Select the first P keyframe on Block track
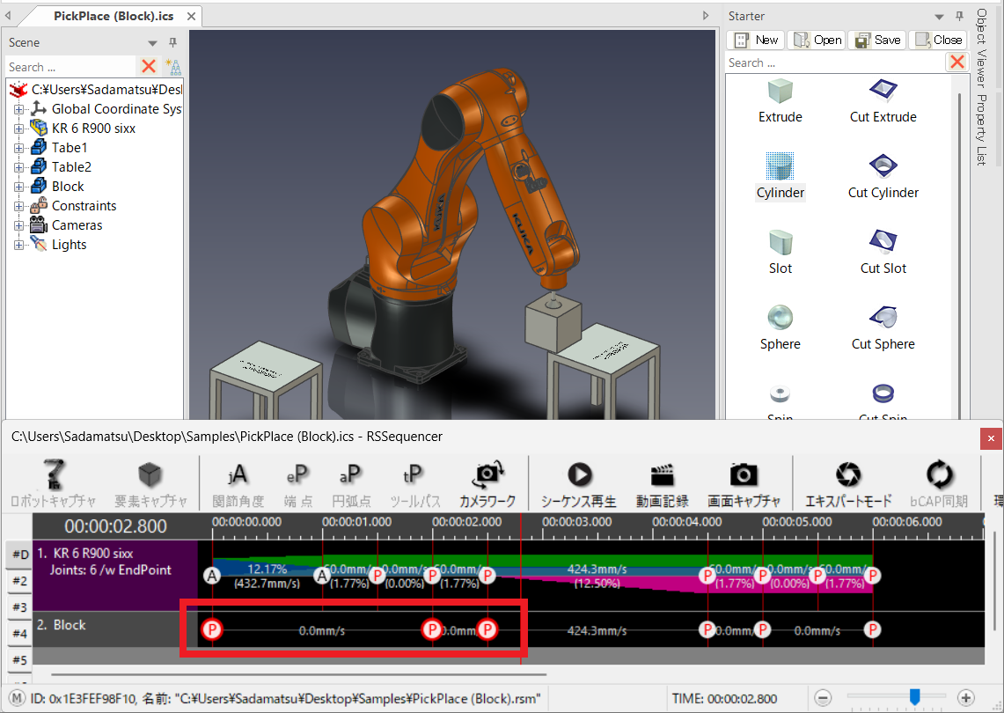This screenshot has height=713, width=1004. tap(212, 629)
